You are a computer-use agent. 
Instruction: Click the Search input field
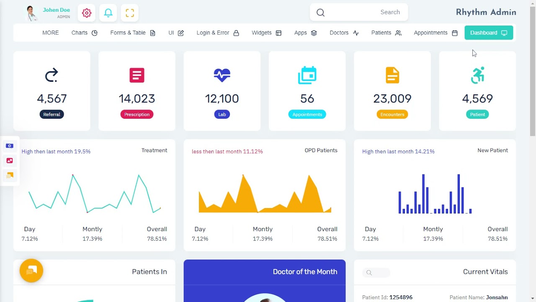click(359, 12)
